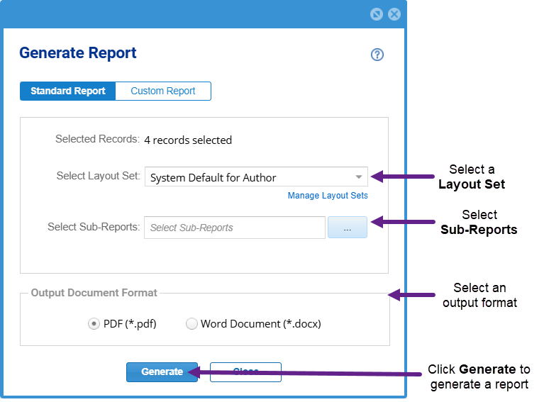The height and width of the screenshot is (402, 544).
Task: Choose Word Document (*.docx) radio option
Action: pos(191,324)
